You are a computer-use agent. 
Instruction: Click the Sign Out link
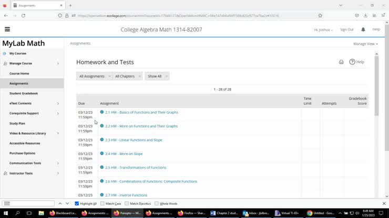(346, 29)
